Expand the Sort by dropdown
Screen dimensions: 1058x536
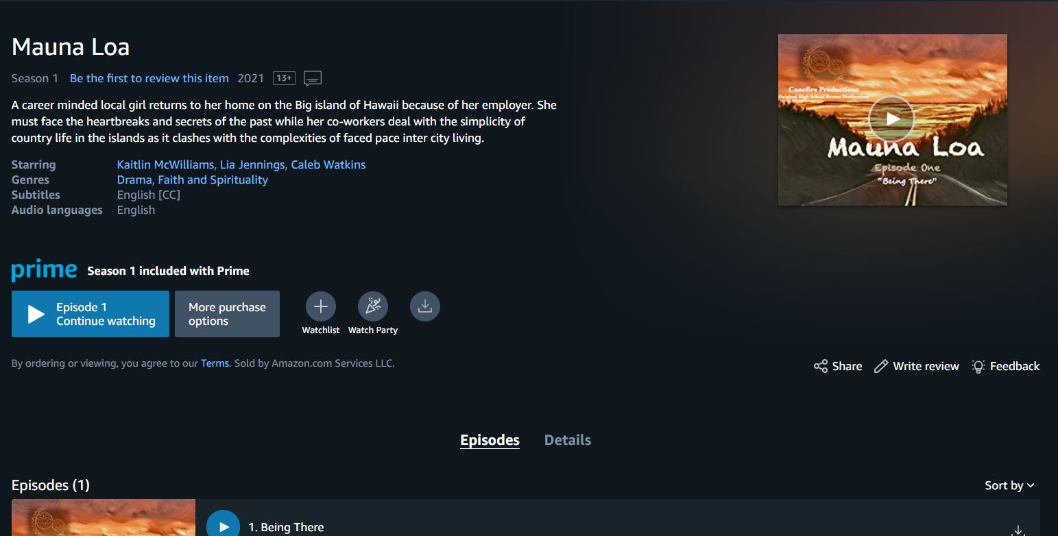click(1009, 485)
